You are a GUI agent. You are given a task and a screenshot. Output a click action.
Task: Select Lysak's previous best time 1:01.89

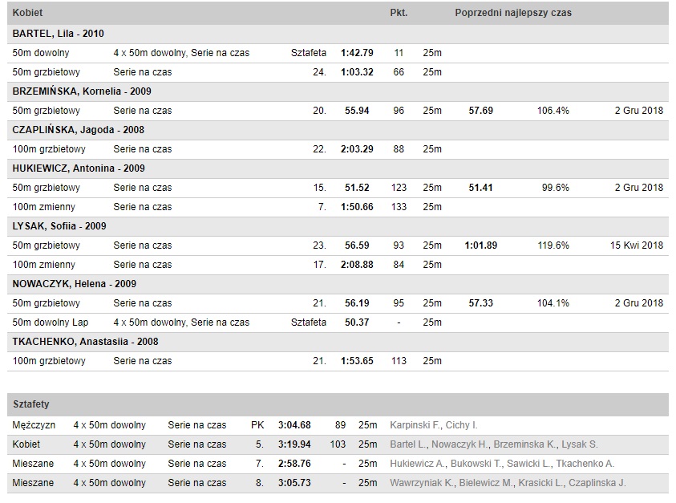pyautogui.click(x=480, y=245)
